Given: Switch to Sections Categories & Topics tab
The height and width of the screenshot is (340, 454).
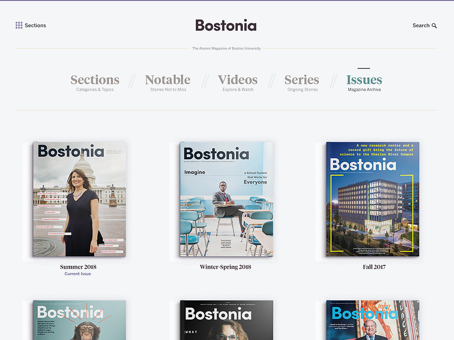Looking at the screenshot, I should click(x=95, y=83).
